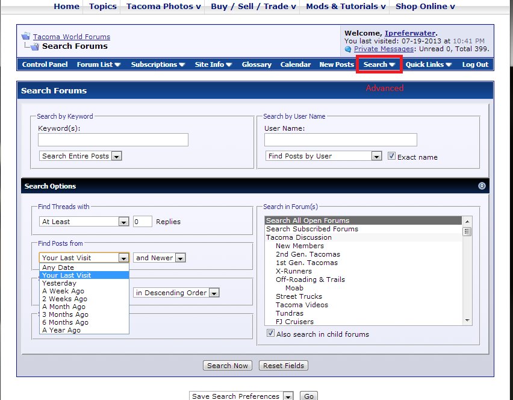Click the User Name text field
The width and height of the screenshot is (513, 400).
coord(341,140)
